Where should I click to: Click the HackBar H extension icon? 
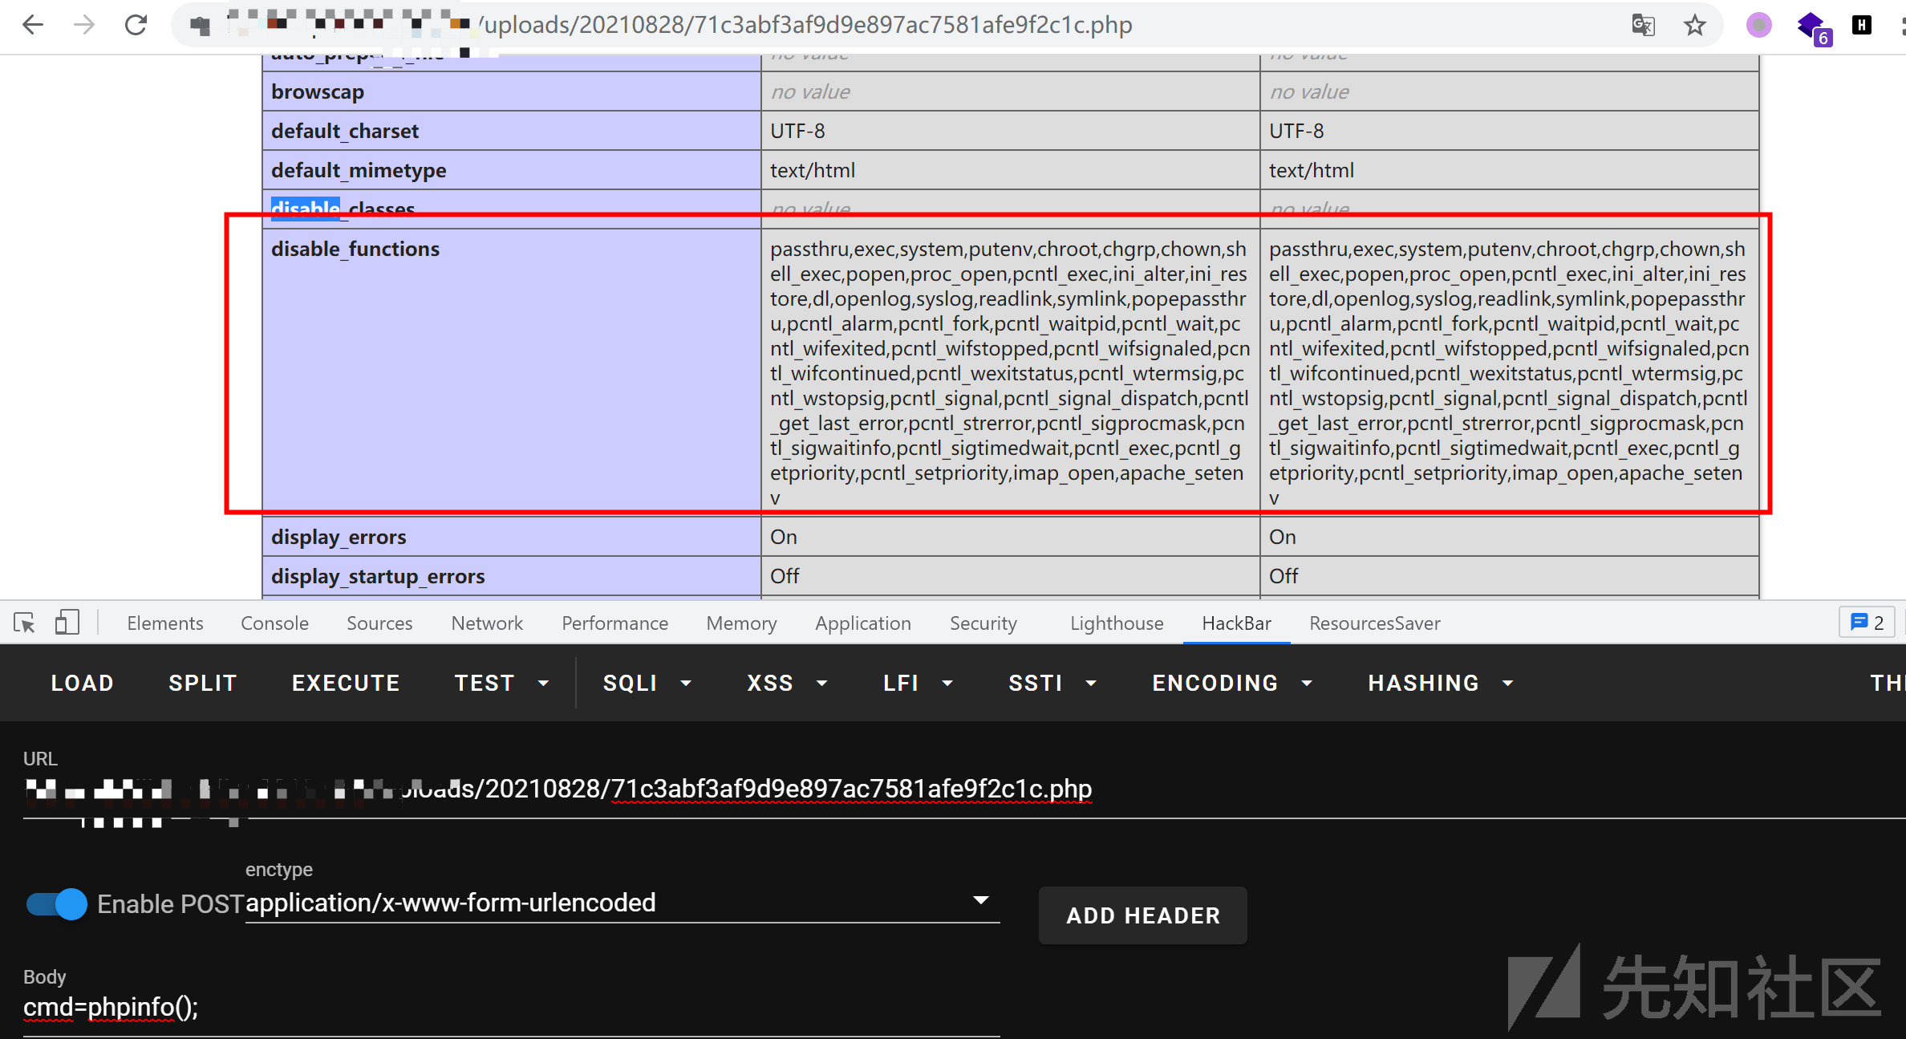(x=1861, y=25)
